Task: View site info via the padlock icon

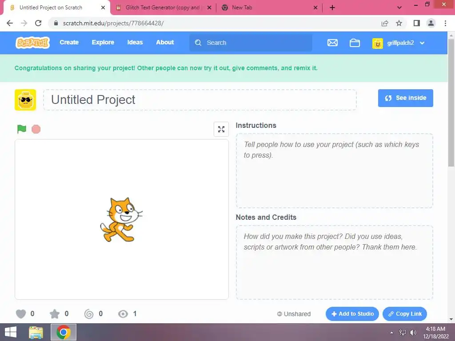Action: [56, 23]
